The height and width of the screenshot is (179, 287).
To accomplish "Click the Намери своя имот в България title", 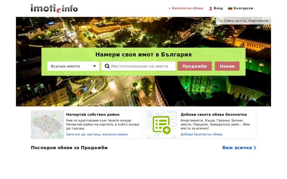I will [x=143, y=54].
